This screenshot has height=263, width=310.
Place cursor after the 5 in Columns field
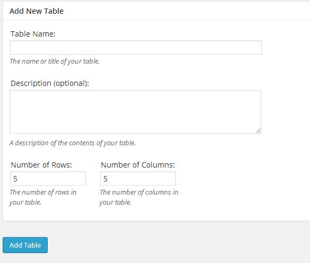tap(108, 179)
